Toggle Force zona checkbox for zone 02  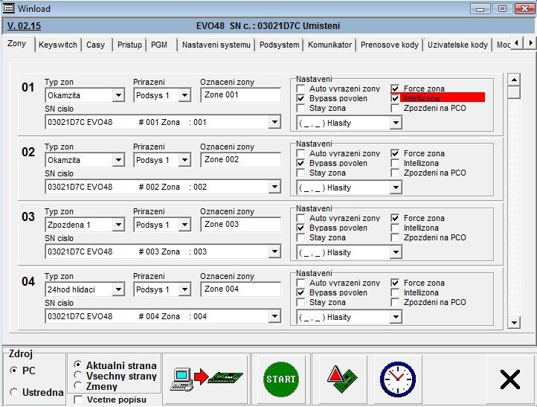coord(395,154)
